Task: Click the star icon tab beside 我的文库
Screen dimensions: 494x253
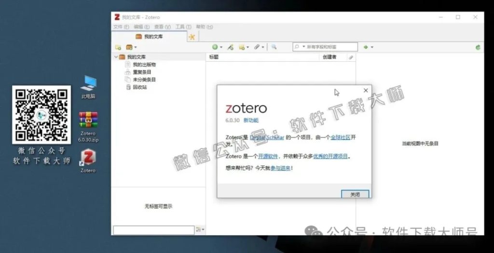Action: [x=192, y=37]
